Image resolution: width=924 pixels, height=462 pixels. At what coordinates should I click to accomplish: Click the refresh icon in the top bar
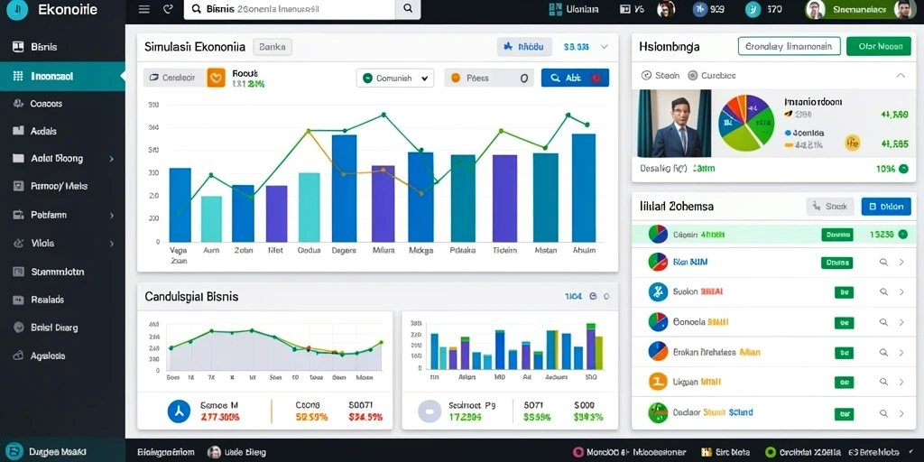[167, 9]
